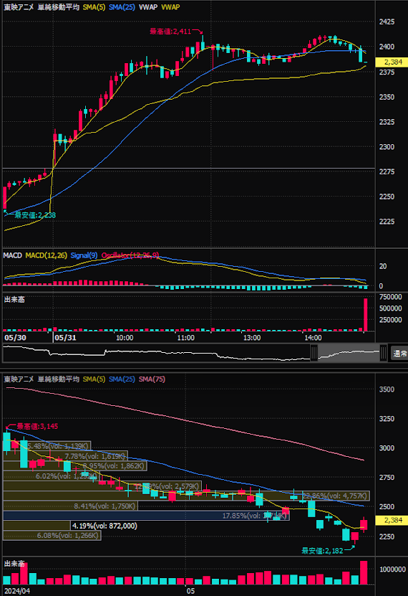This screenshot has width=408, height=596.
Task: Click the yellow 2,384 price tag in the upper chart
Action: coord(392,62)
